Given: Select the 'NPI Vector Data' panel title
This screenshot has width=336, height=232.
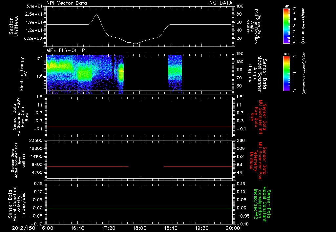Looking at the screenshot, I should (x=67, y=3).
